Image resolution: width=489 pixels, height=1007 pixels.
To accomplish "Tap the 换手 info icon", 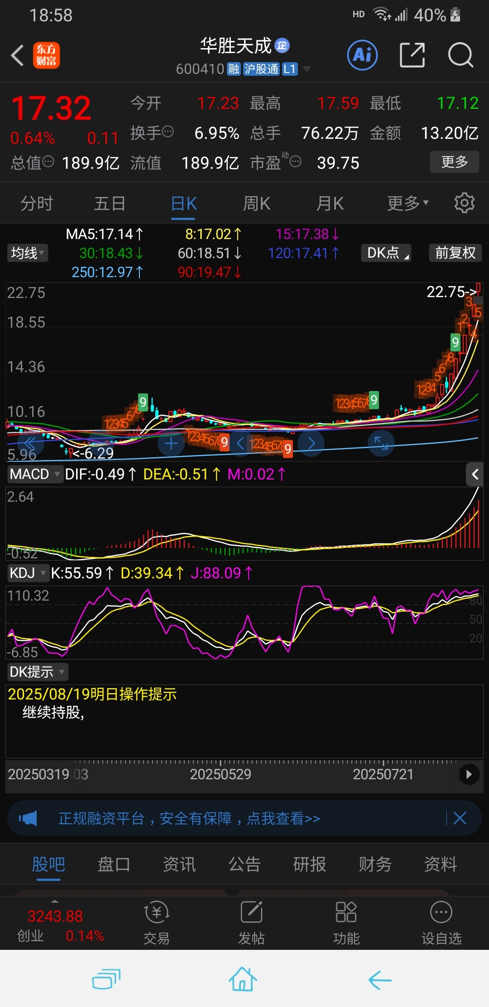I will point(168,132).
